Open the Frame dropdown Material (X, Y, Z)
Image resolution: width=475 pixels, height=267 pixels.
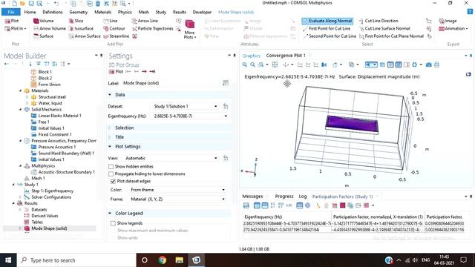click(177, 200)
